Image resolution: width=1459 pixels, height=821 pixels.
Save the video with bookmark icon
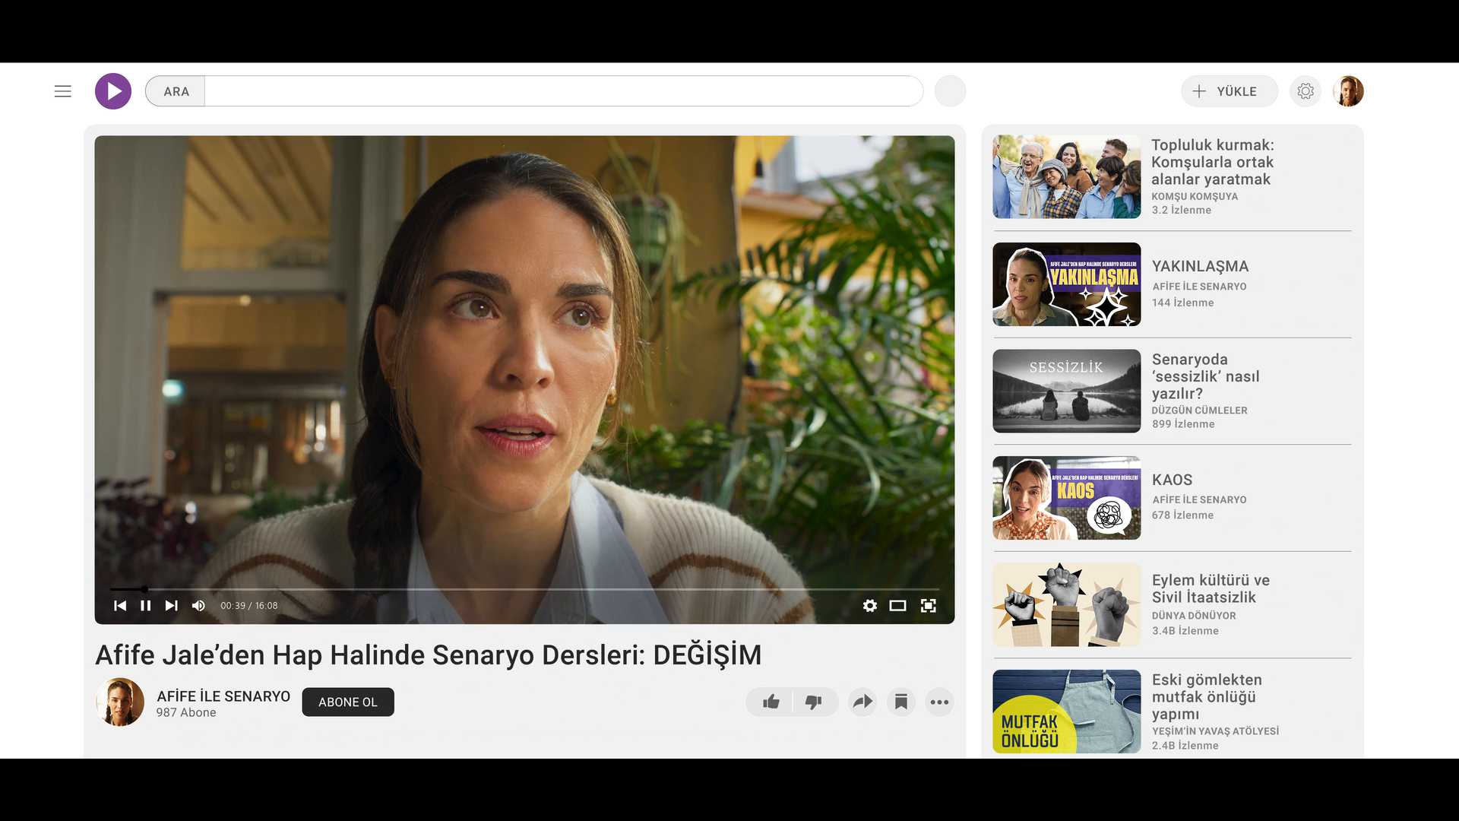(901, 702)
